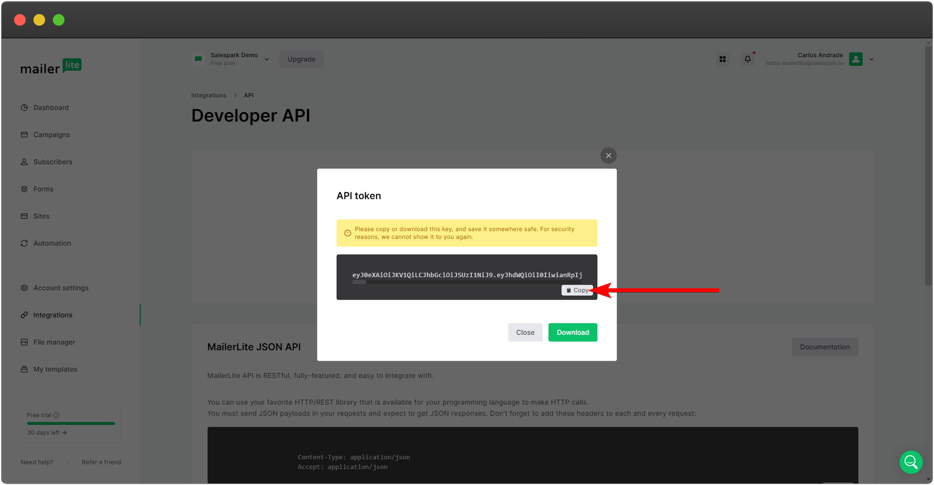Click the Copy token button
The height and width of the screenshot is (485, 934).
577,290
